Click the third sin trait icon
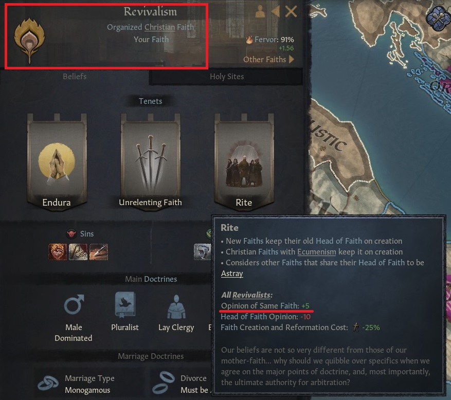This screenshot has height=400, width=451. [x=99, y=252]
